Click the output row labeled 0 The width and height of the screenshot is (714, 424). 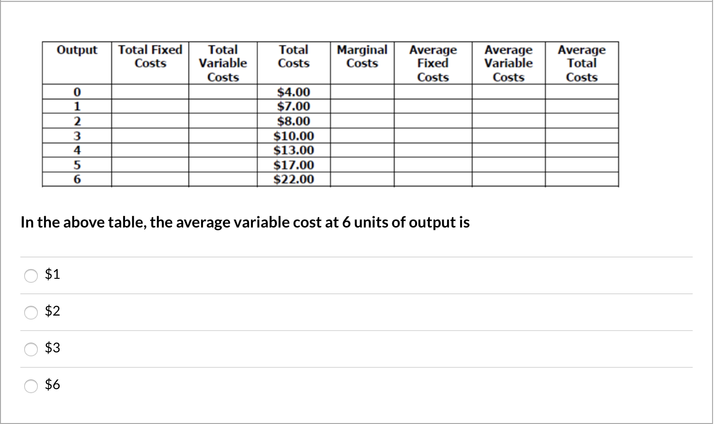coord(77,92)
